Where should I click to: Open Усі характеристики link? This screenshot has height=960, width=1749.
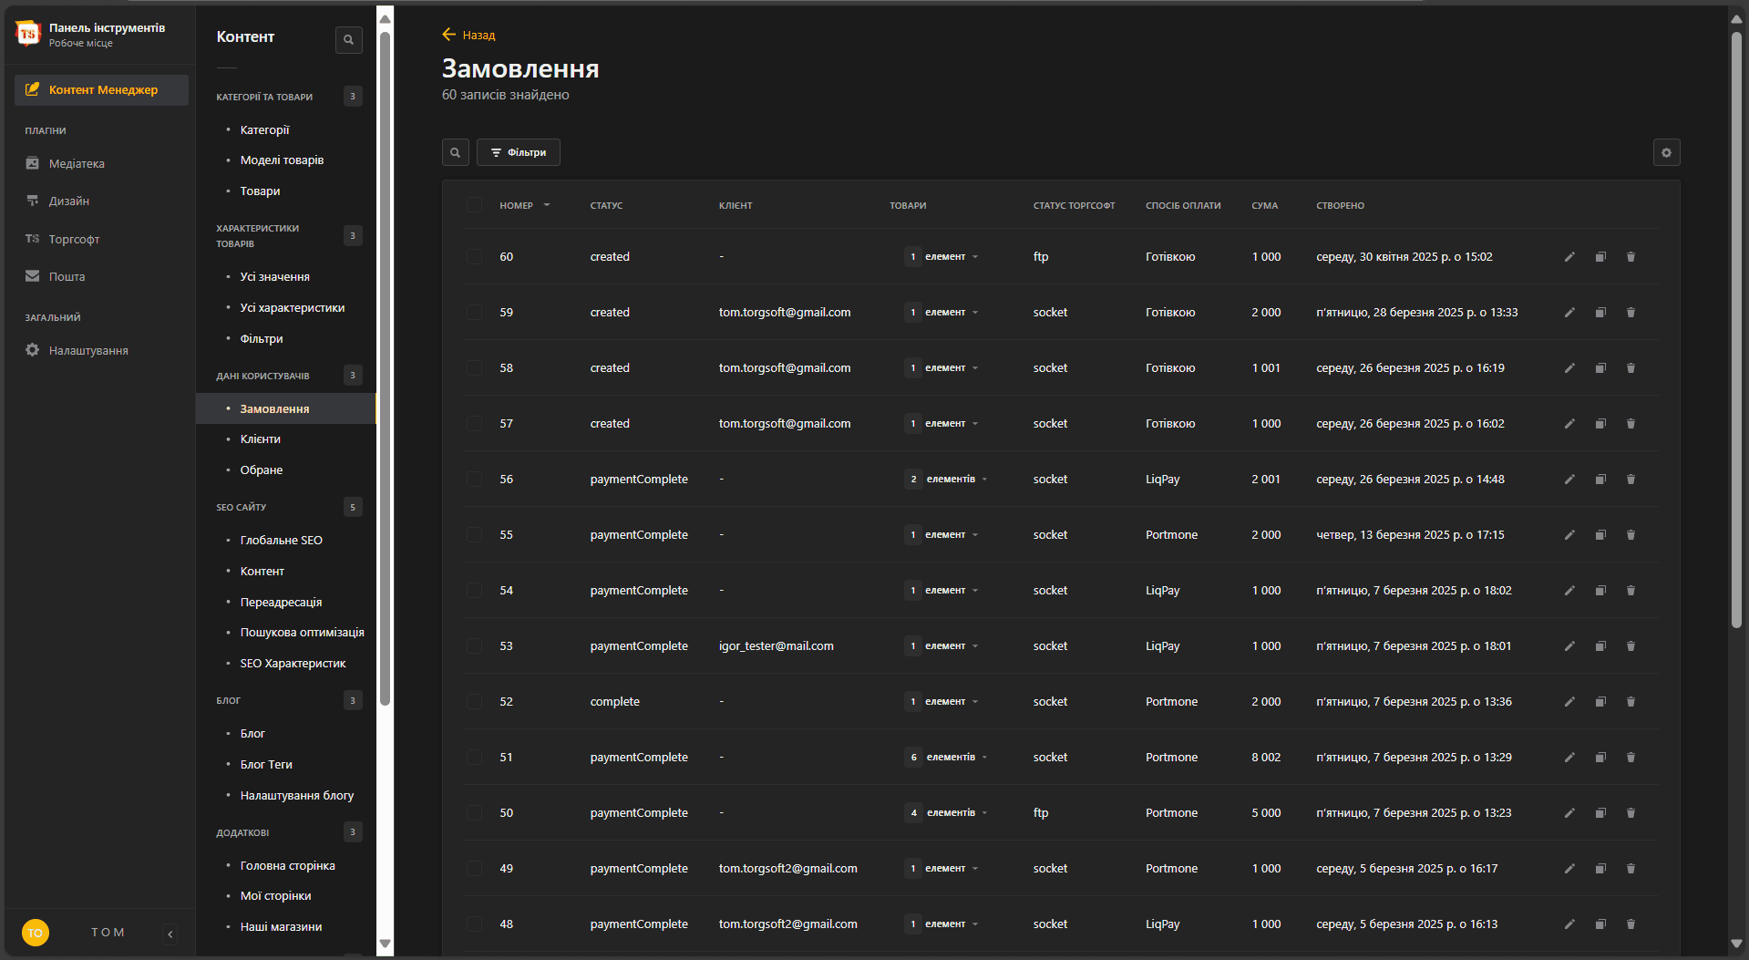(292, 308)
